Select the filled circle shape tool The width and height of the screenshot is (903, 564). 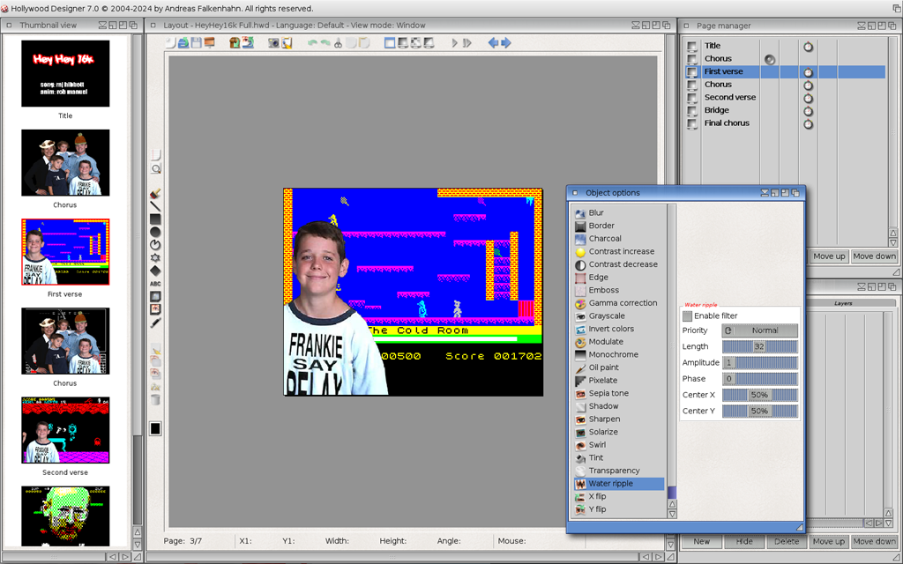[155, 232]
